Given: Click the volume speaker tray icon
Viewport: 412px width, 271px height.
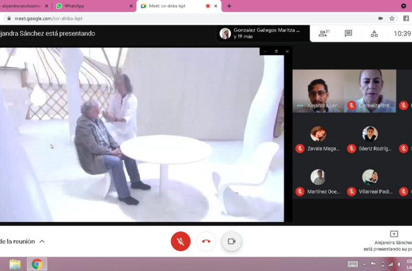Looking at the screenshot, I should point(399,264).
